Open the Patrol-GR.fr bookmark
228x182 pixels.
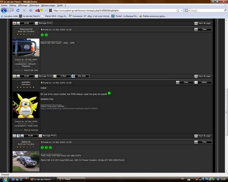(54, 16)
